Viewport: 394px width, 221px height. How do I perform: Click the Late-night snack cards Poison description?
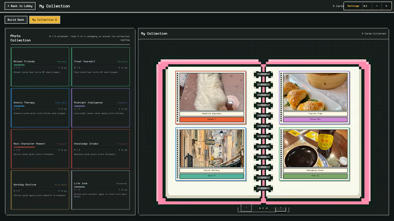(99, 113)
